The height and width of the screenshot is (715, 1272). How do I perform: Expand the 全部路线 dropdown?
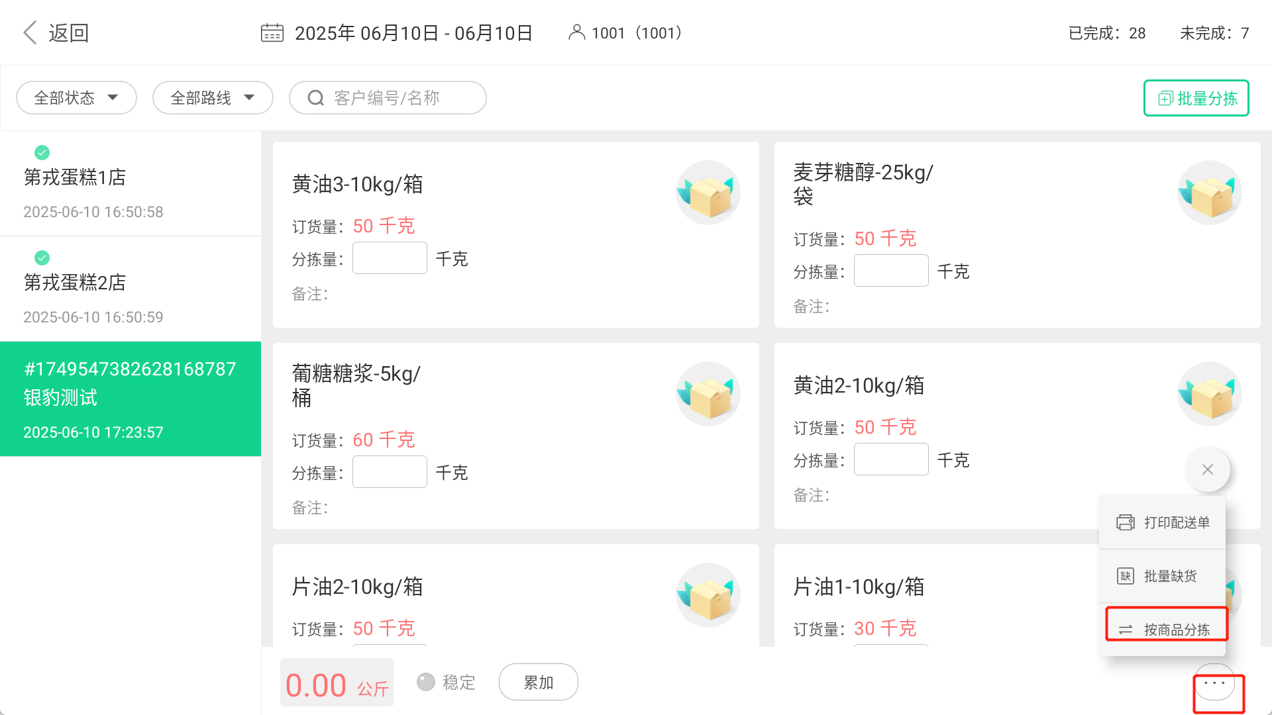point(213,98)
